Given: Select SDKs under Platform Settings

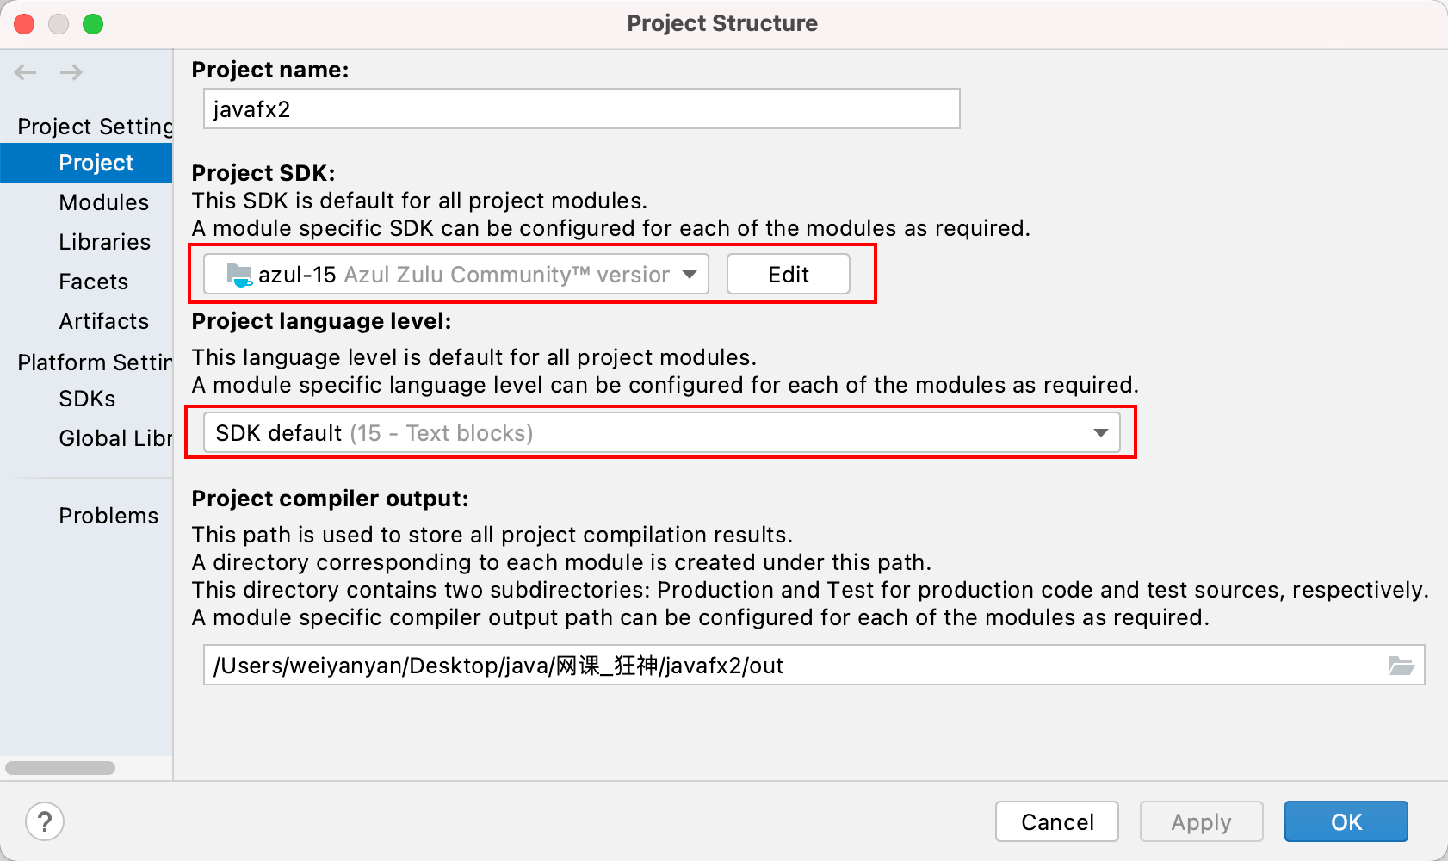Looking at the screenshot, I should coord(87,399).
